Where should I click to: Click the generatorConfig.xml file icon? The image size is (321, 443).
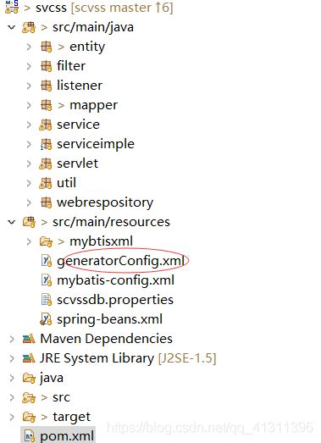tap(47, 261)
